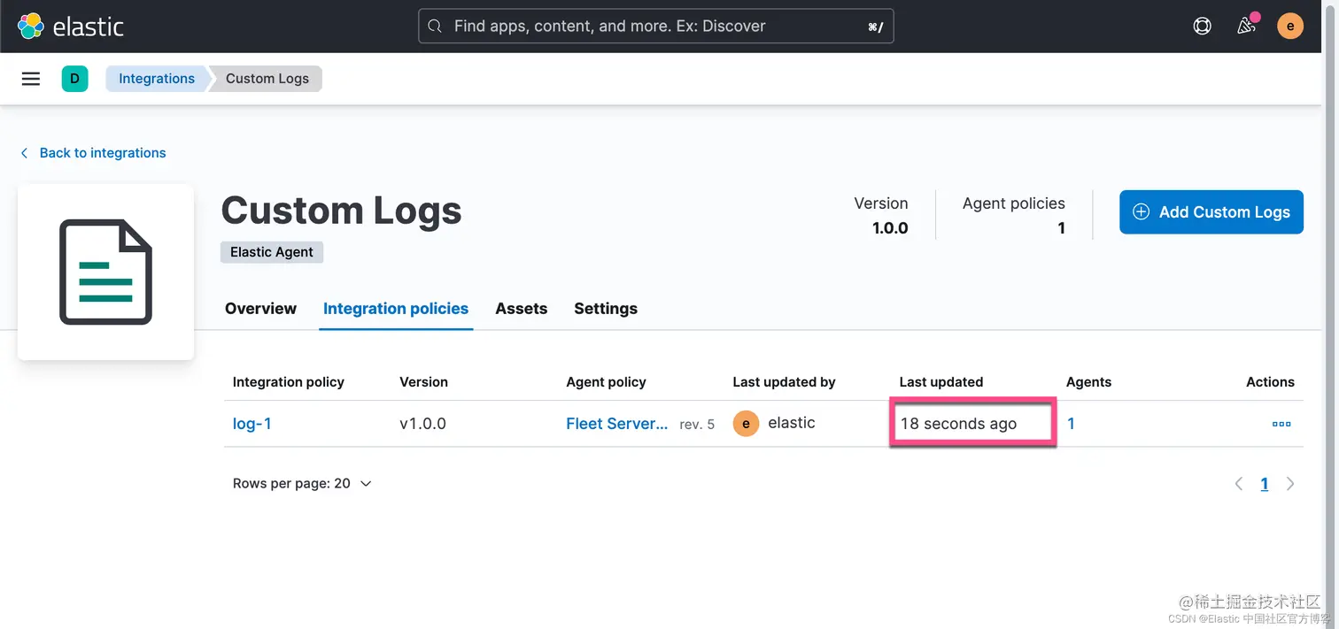
Task: Open the log-1 row actions menu
Action: 1281,424
